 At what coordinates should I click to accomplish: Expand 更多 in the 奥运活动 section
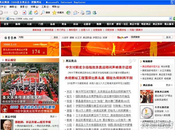pos(169,85)
